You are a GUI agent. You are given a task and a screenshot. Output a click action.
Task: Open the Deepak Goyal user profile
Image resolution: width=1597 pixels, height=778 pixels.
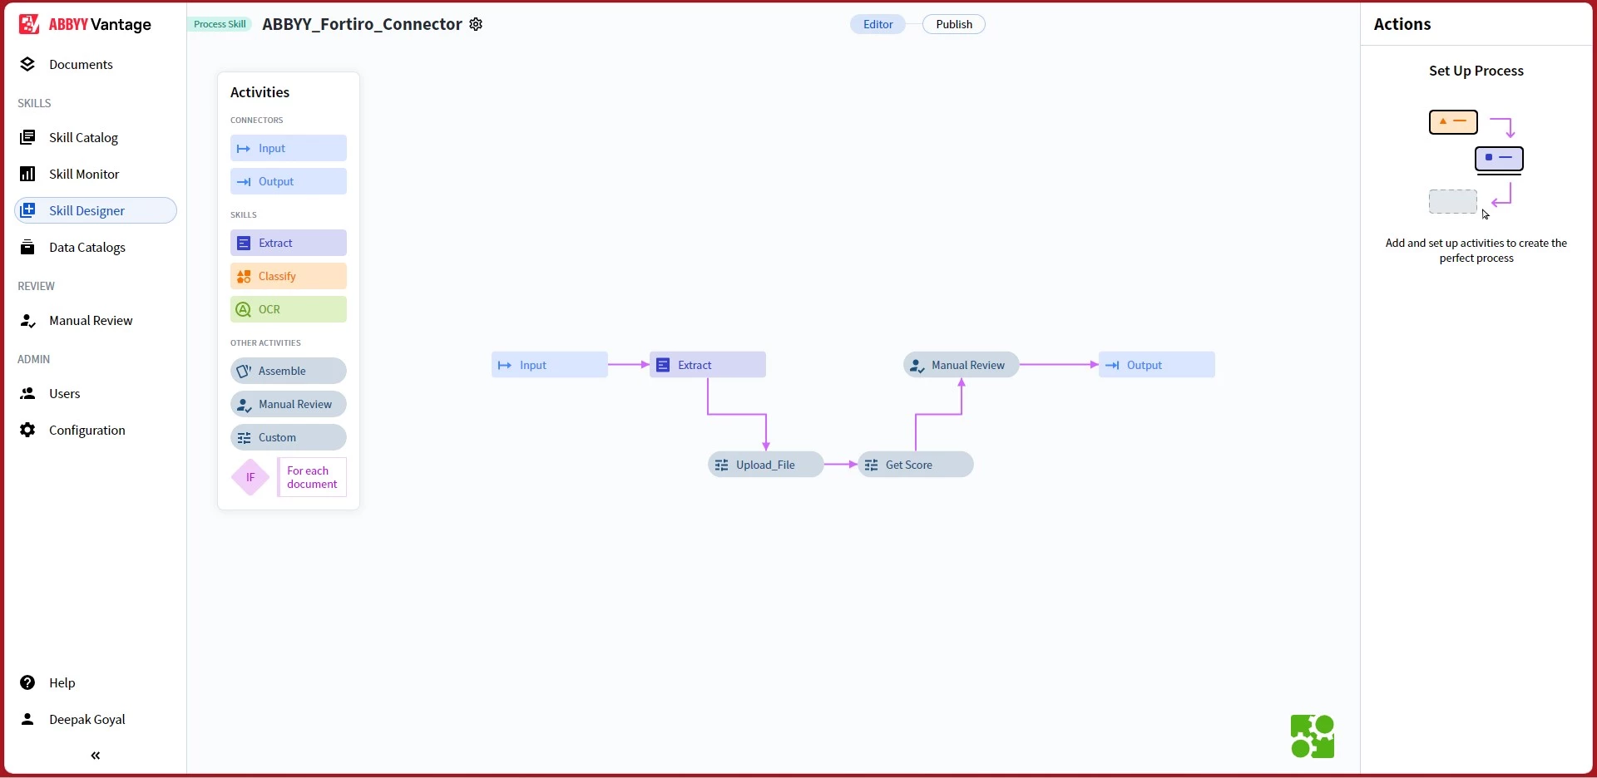point(87,720)
